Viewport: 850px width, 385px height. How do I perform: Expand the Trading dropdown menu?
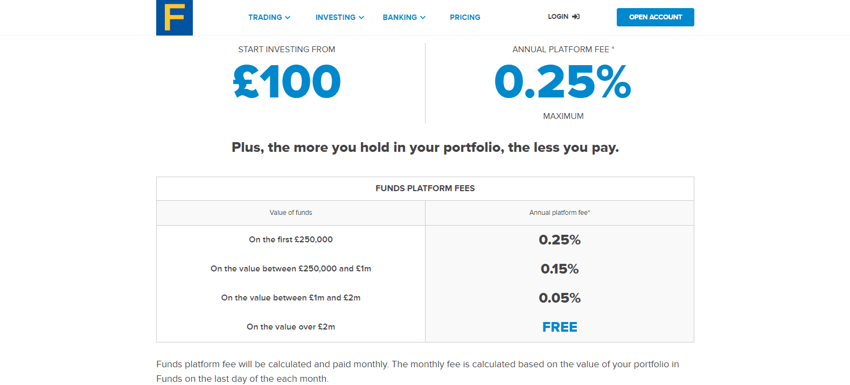tap(269, 17)
